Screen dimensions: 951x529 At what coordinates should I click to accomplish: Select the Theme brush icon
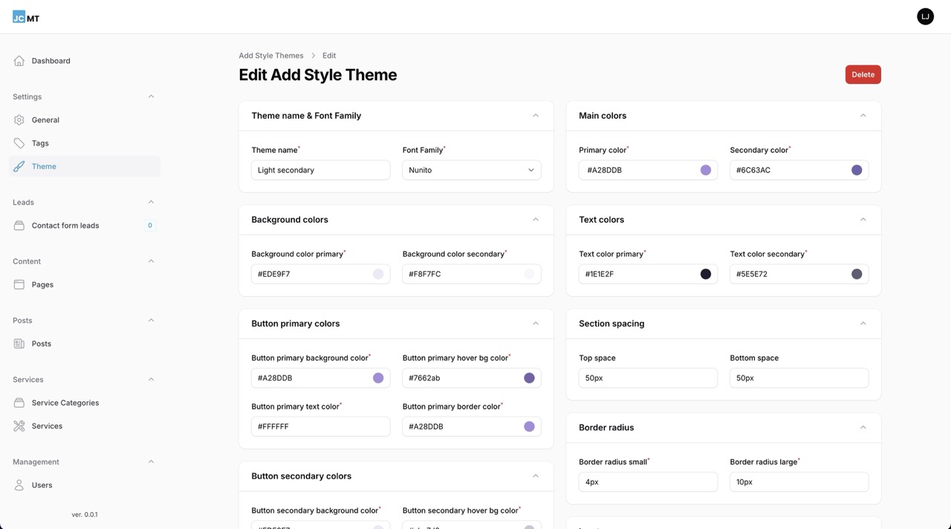19,166
